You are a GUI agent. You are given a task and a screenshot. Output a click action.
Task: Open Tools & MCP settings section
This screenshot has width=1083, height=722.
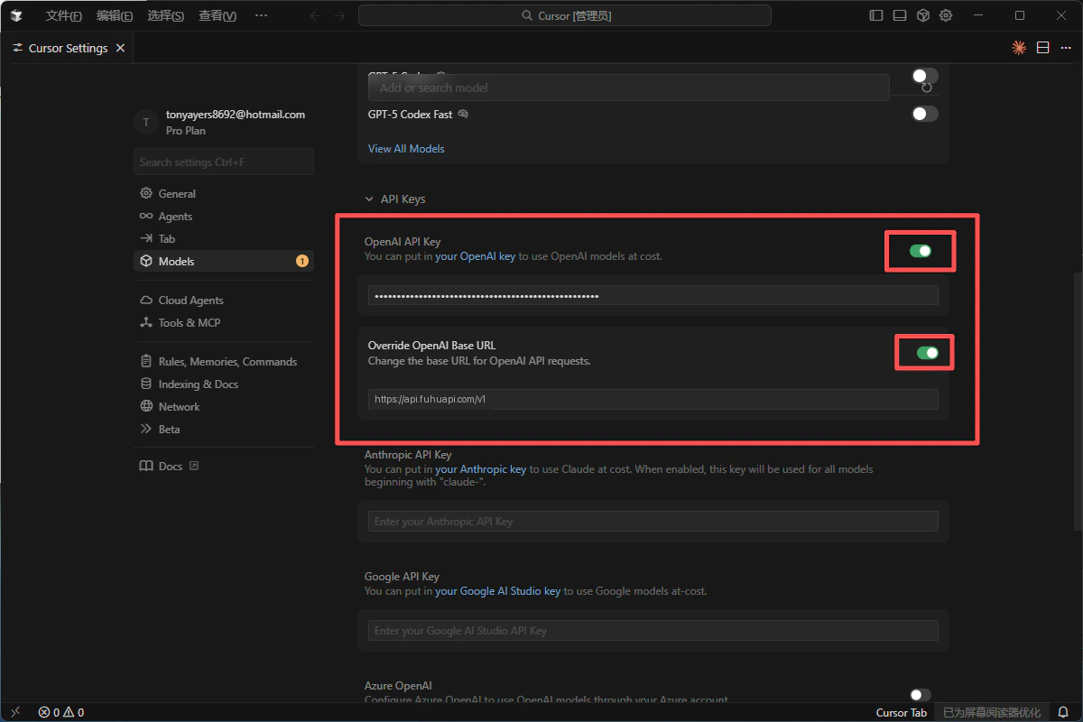(224, 322)
